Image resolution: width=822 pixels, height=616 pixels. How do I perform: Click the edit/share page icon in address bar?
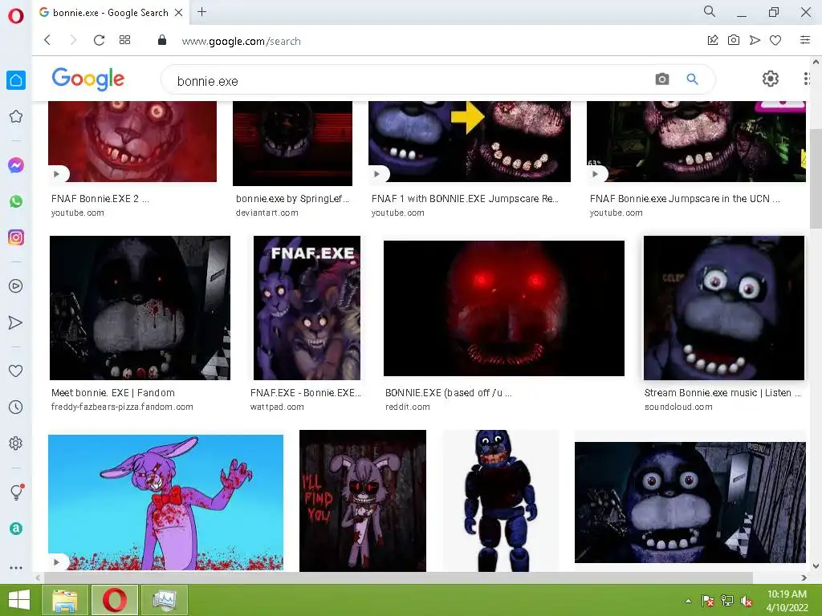pos(713,40)
